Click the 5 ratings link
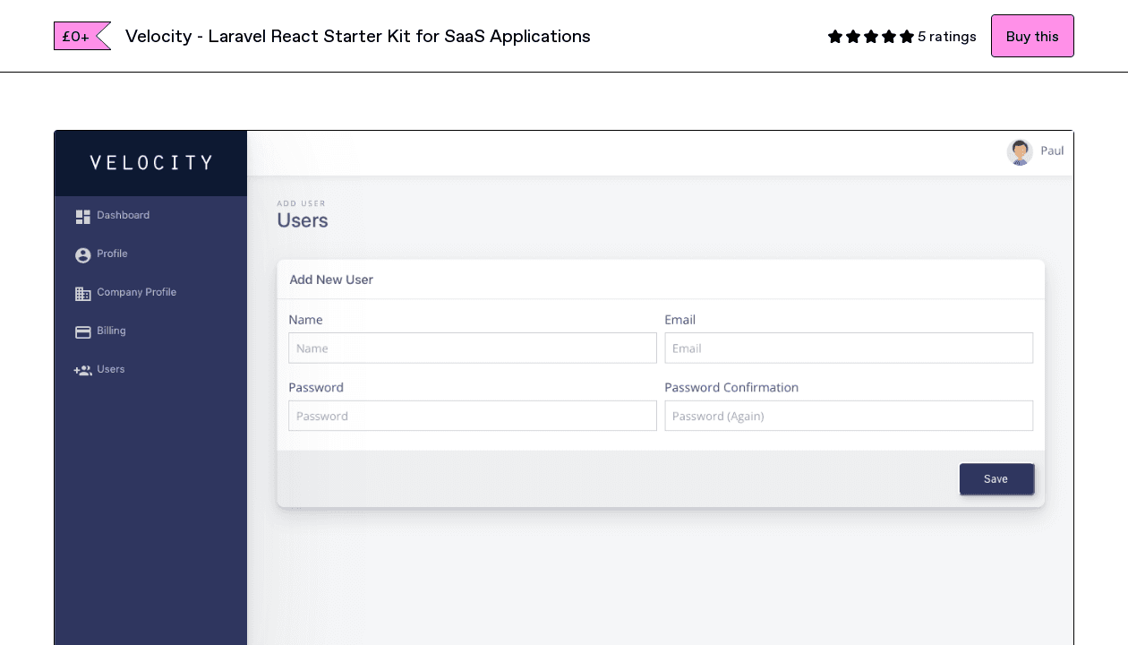Screen dimensions: 1128x645 (946, 37)
